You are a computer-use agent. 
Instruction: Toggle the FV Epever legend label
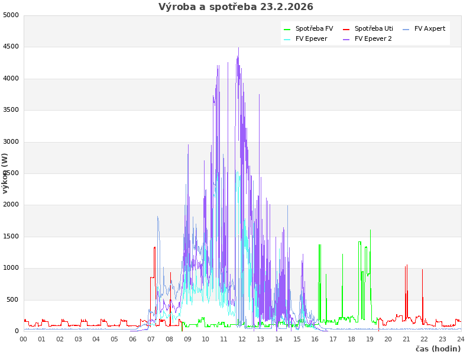click(x=311, y=38)
